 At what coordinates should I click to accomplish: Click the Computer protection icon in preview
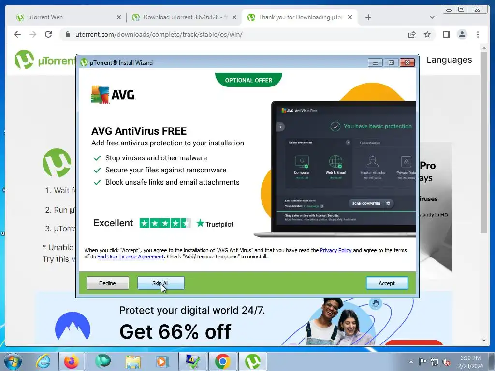(302, 161)
